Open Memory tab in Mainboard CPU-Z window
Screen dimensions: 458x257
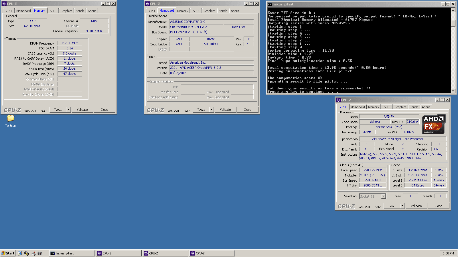(x=183, y=11)
